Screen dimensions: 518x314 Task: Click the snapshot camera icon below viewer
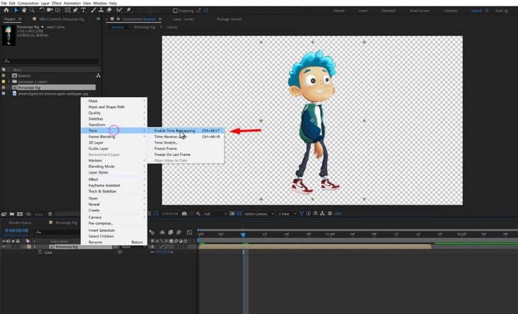coord(185,213)
